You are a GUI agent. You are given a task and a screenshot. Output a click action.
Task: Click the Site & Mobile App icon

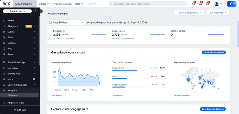(4, 62)
